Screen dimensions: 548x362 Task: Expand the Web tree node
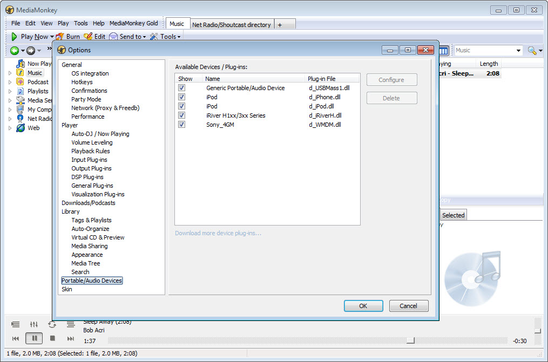10,128
